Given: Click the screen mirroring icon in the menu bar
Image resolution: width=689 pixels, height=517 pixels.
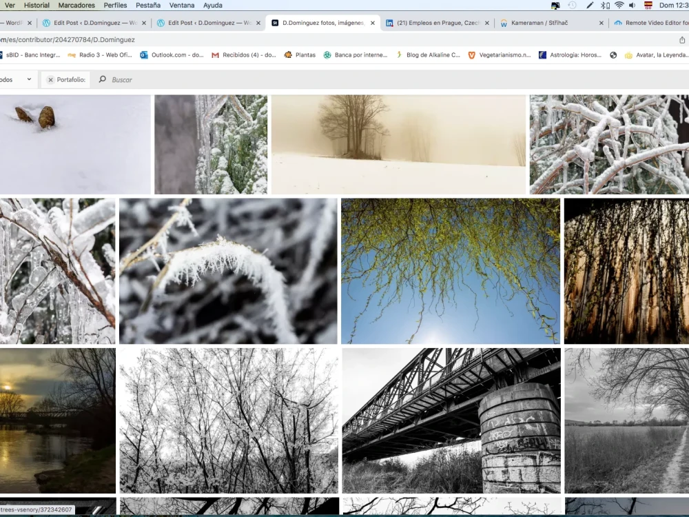Looking at the screenshot, I should pos(555,6).
